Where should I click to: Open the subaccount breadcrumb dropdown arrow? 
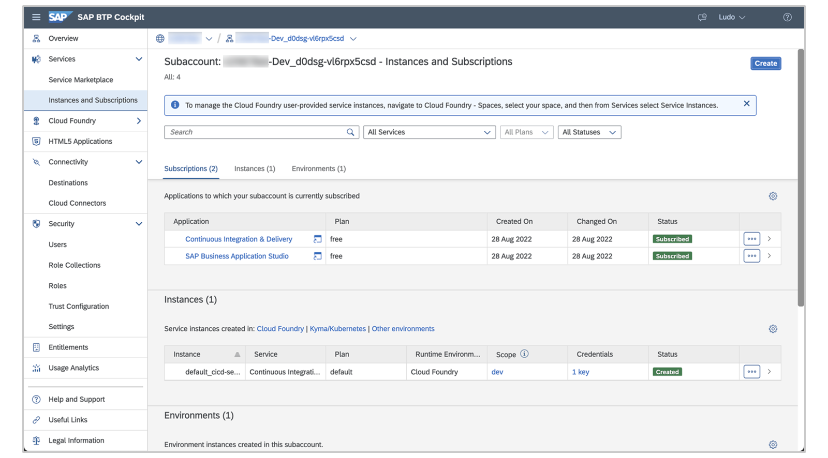pos(353,39)
